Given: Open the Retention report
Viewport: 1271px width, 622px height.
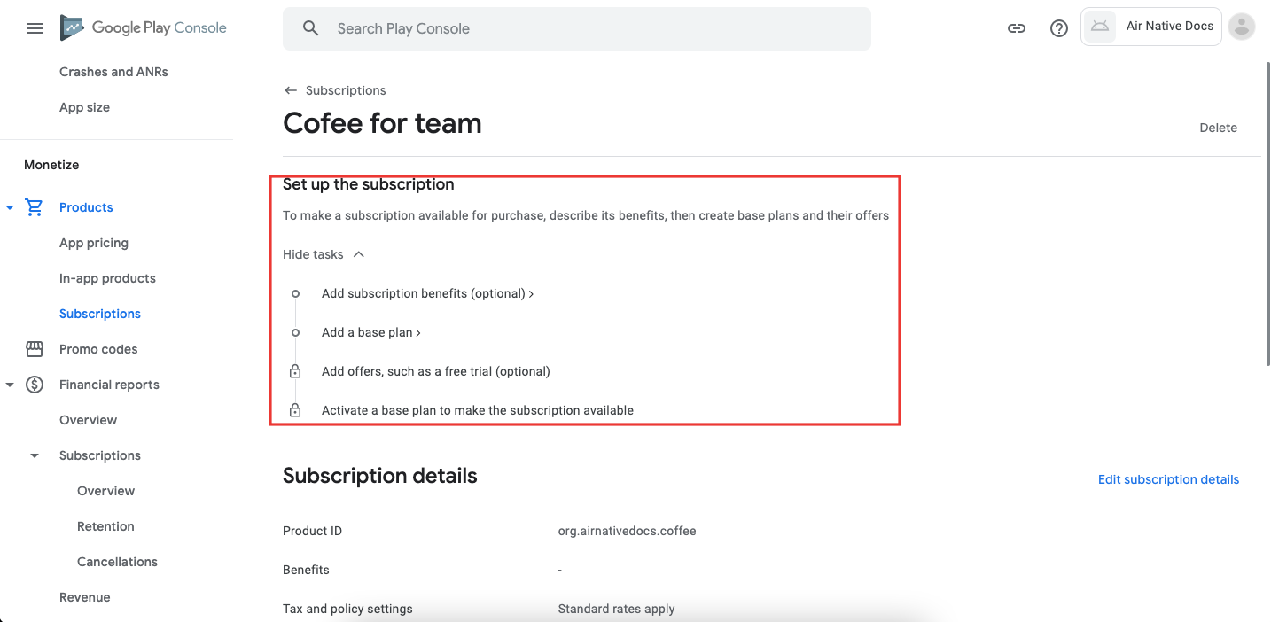Looking at the screenshot, I should [105, 526].
